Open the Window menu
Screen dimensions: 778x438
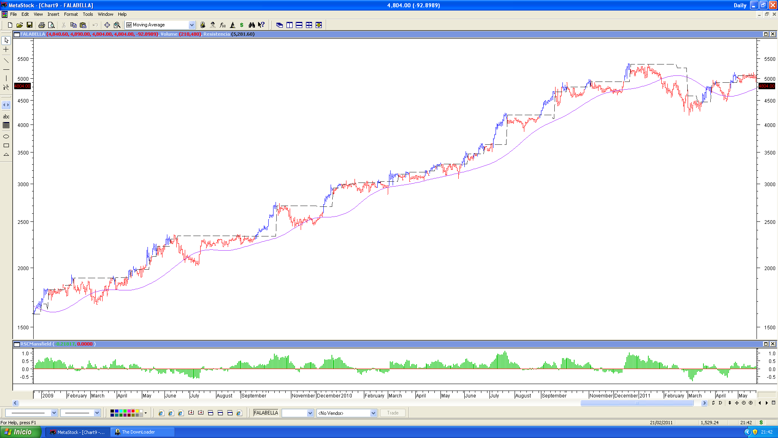[x=105, y=14]
